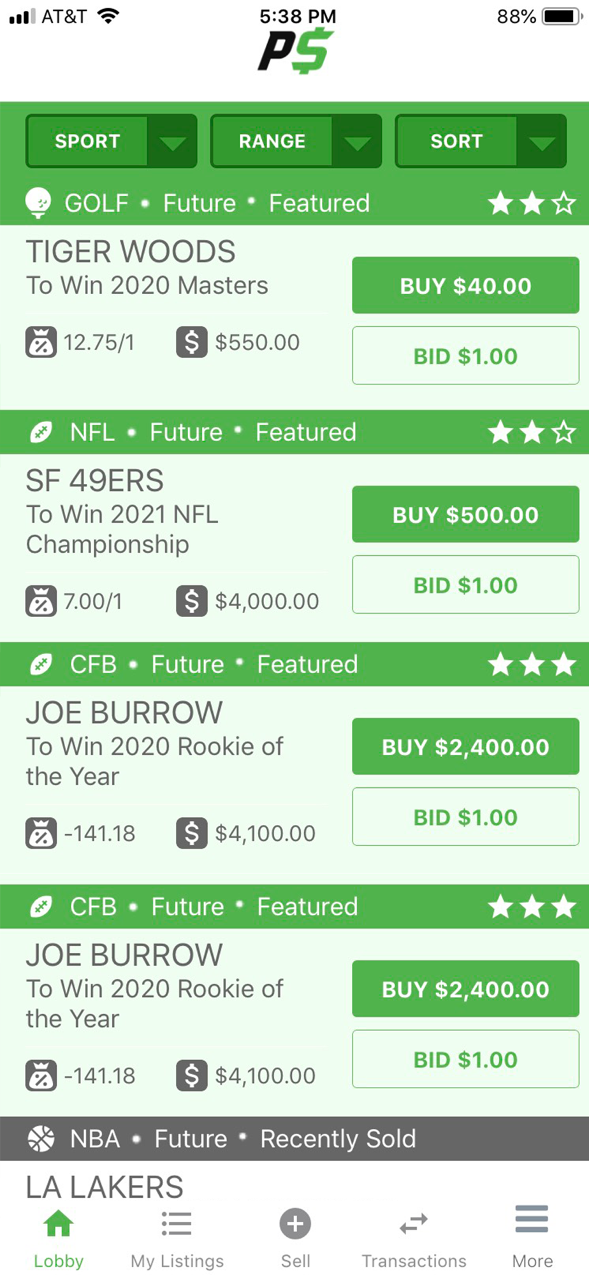Tap the dollar icon beside $550.00
Image resolution: width=589 pixels, height=1275 pixels.
[191, 342]
